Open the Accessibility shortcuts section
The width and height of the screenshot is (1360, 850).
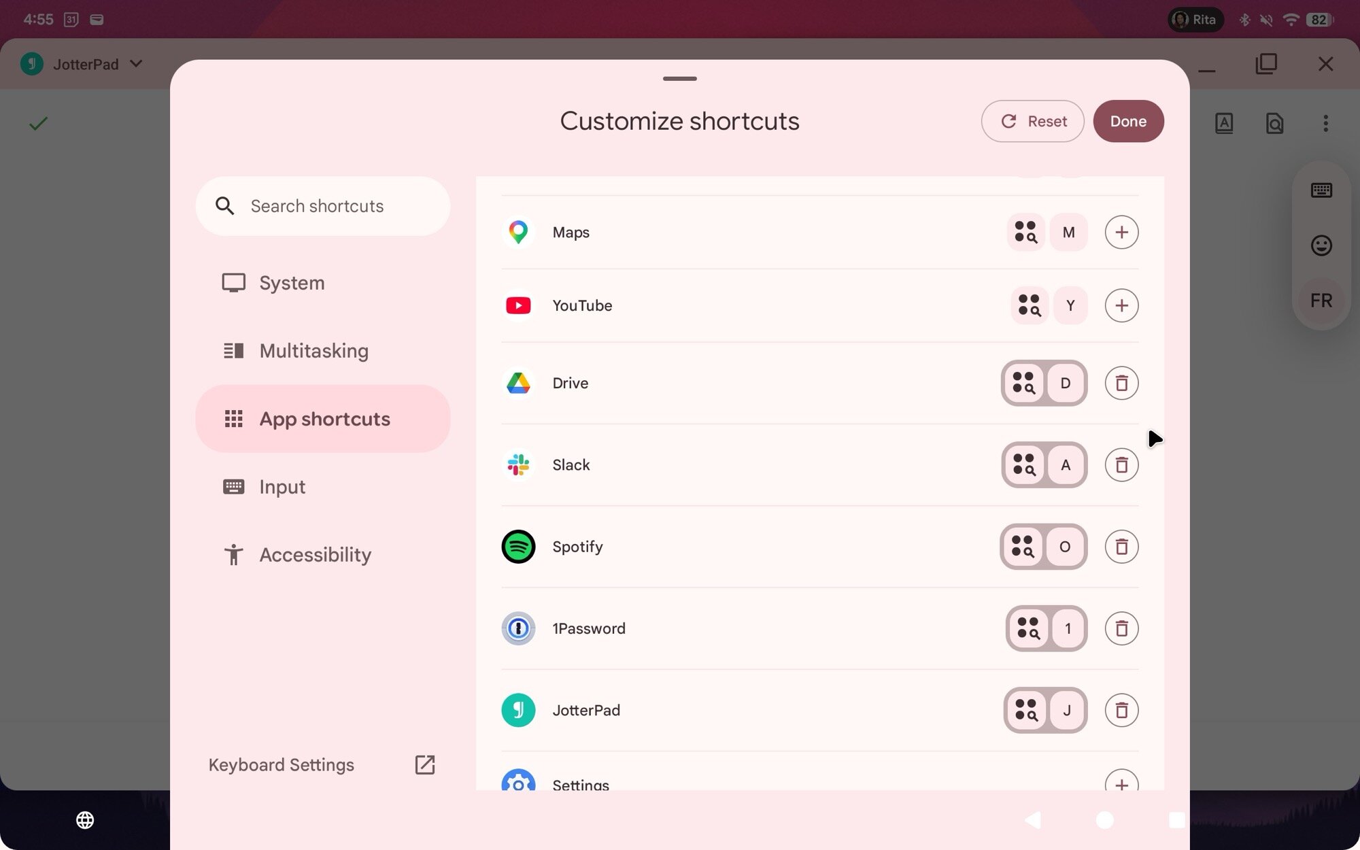pos(315,554)
